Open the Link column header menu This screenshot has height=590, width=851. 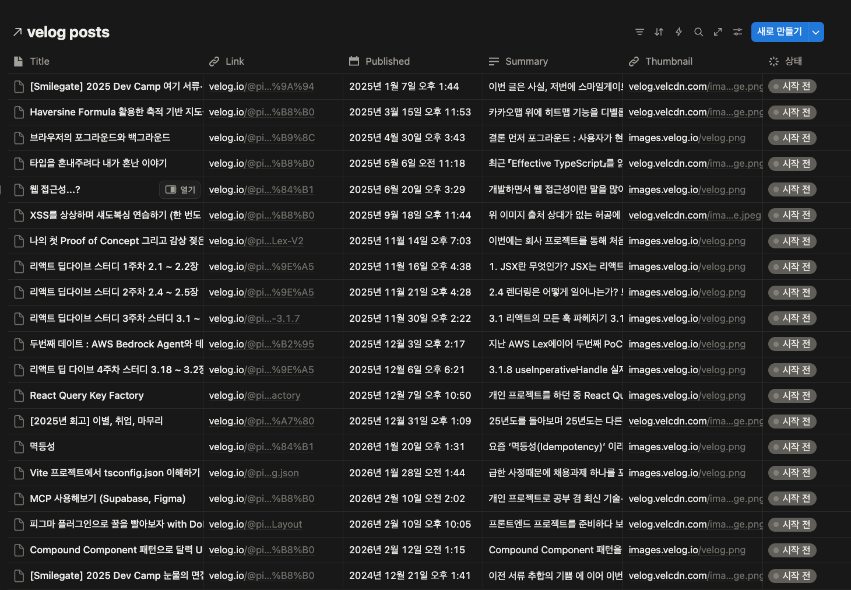tap(273, 61)
